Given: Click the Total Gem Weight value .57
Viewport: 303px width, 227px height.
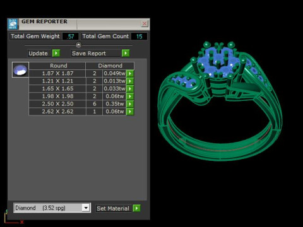Looking at the screenshot, I should coord(71,37).
